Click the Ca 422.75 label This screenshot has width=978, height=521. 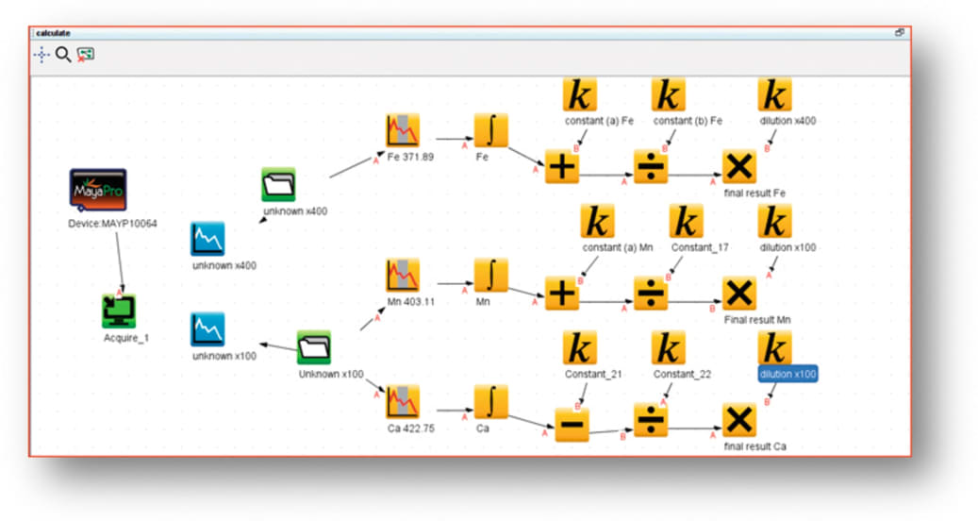(410, 429)
